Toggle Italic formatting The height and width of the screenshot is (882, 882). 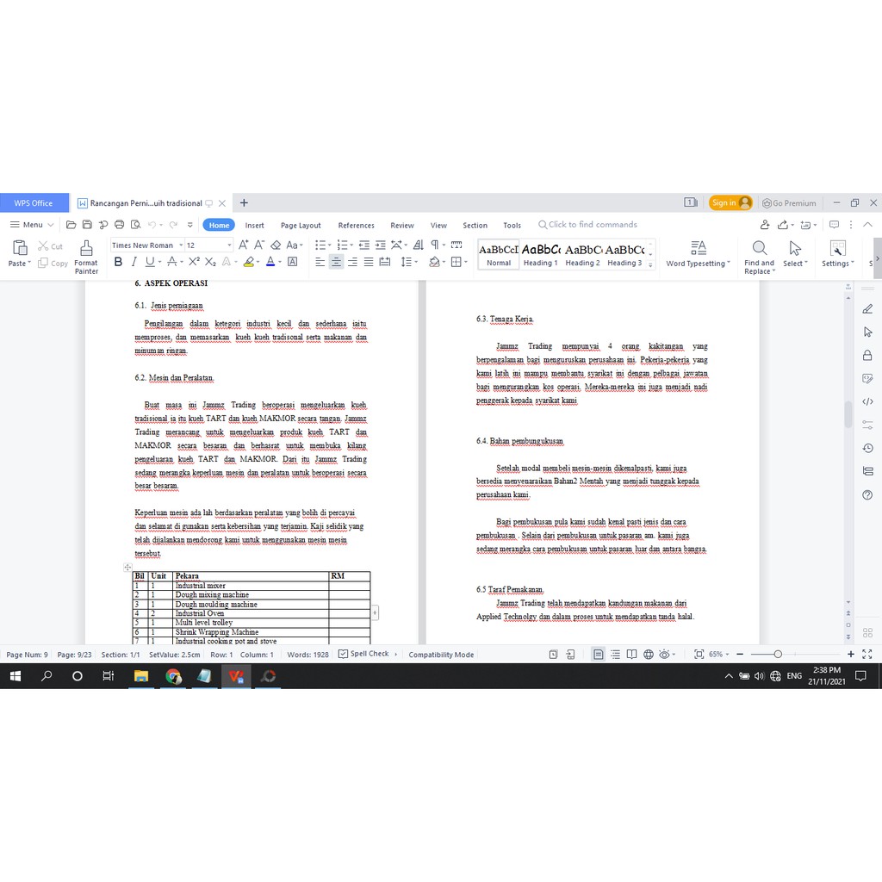pos(134,262)
